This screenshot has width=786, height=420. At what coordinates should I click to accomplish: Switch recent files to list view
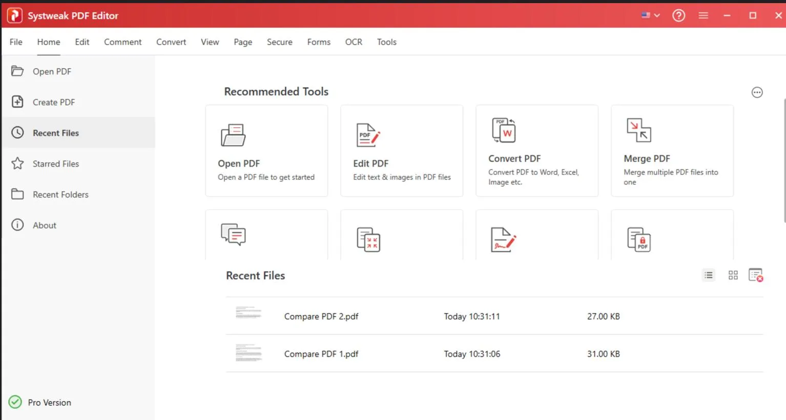coord(709,275)
